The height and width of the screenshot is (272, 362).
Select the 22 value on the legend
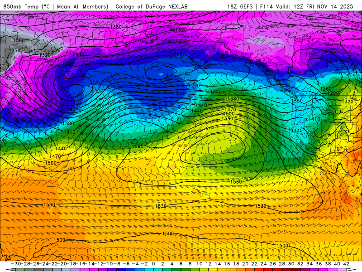point(254,264)
